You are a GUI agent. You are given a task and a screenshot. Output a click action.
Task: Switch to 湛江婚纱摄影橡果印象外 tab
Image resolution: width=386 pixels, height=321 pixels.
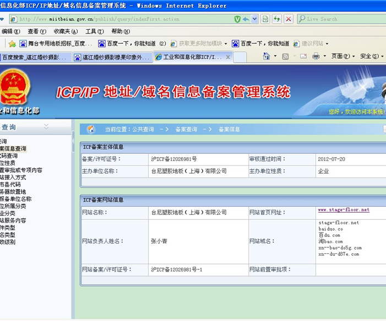pyautogui.click(x=112, y=57)
